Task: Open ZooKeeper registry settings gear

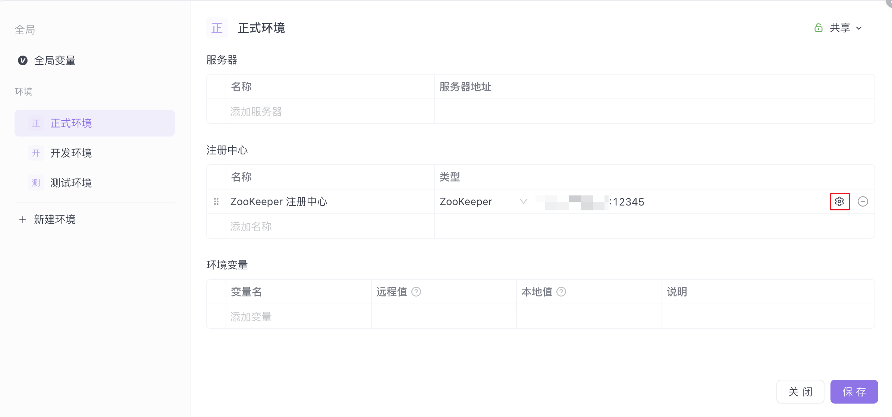Action: [839, 201]
